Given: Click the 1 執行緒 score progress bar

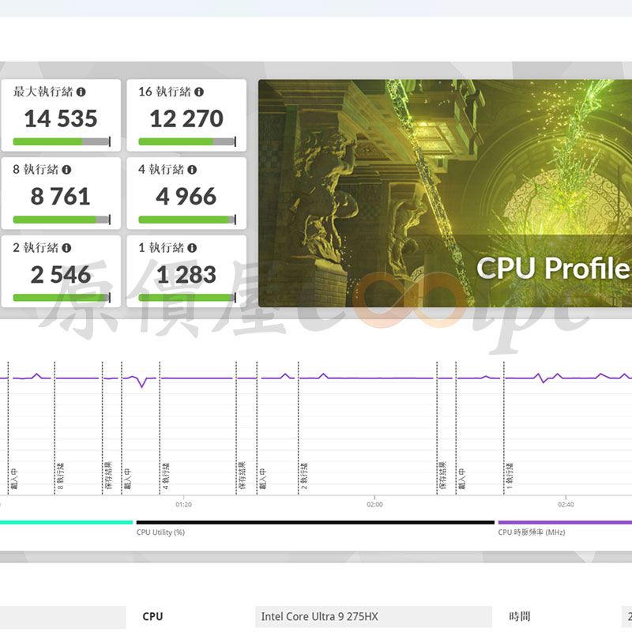Looking at the screenshot, I should 187,298.
